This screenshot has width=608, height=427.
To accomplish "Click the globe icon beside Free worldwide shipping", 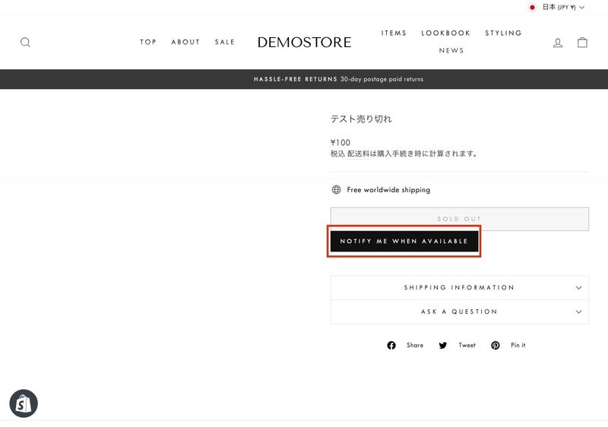I will pos(336,189).
